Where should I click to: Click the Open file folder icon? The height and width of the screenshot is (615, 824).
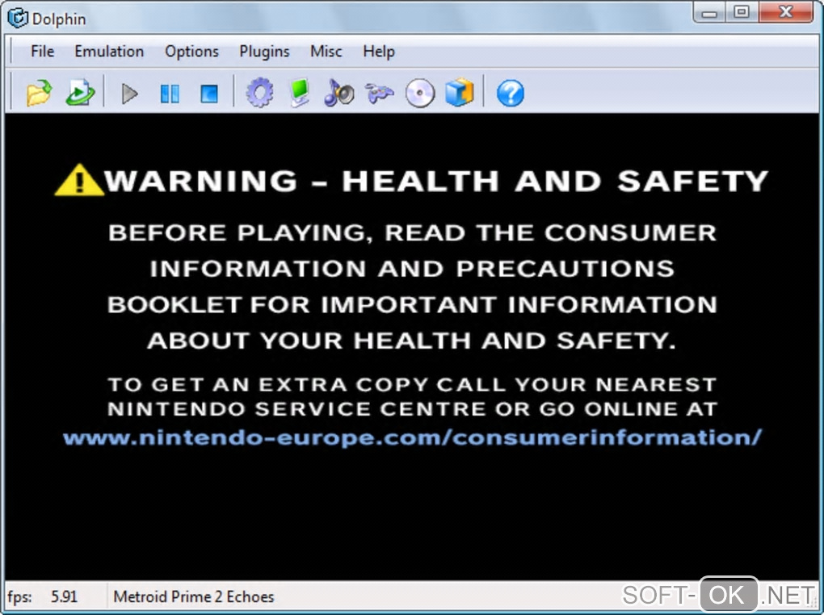tap(39, 93)
